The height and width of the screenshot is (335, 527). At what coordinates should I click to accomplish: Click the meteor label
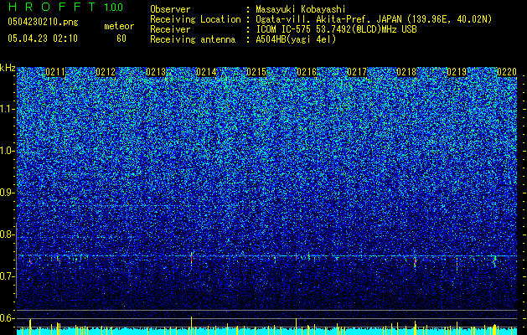(119, 26)
